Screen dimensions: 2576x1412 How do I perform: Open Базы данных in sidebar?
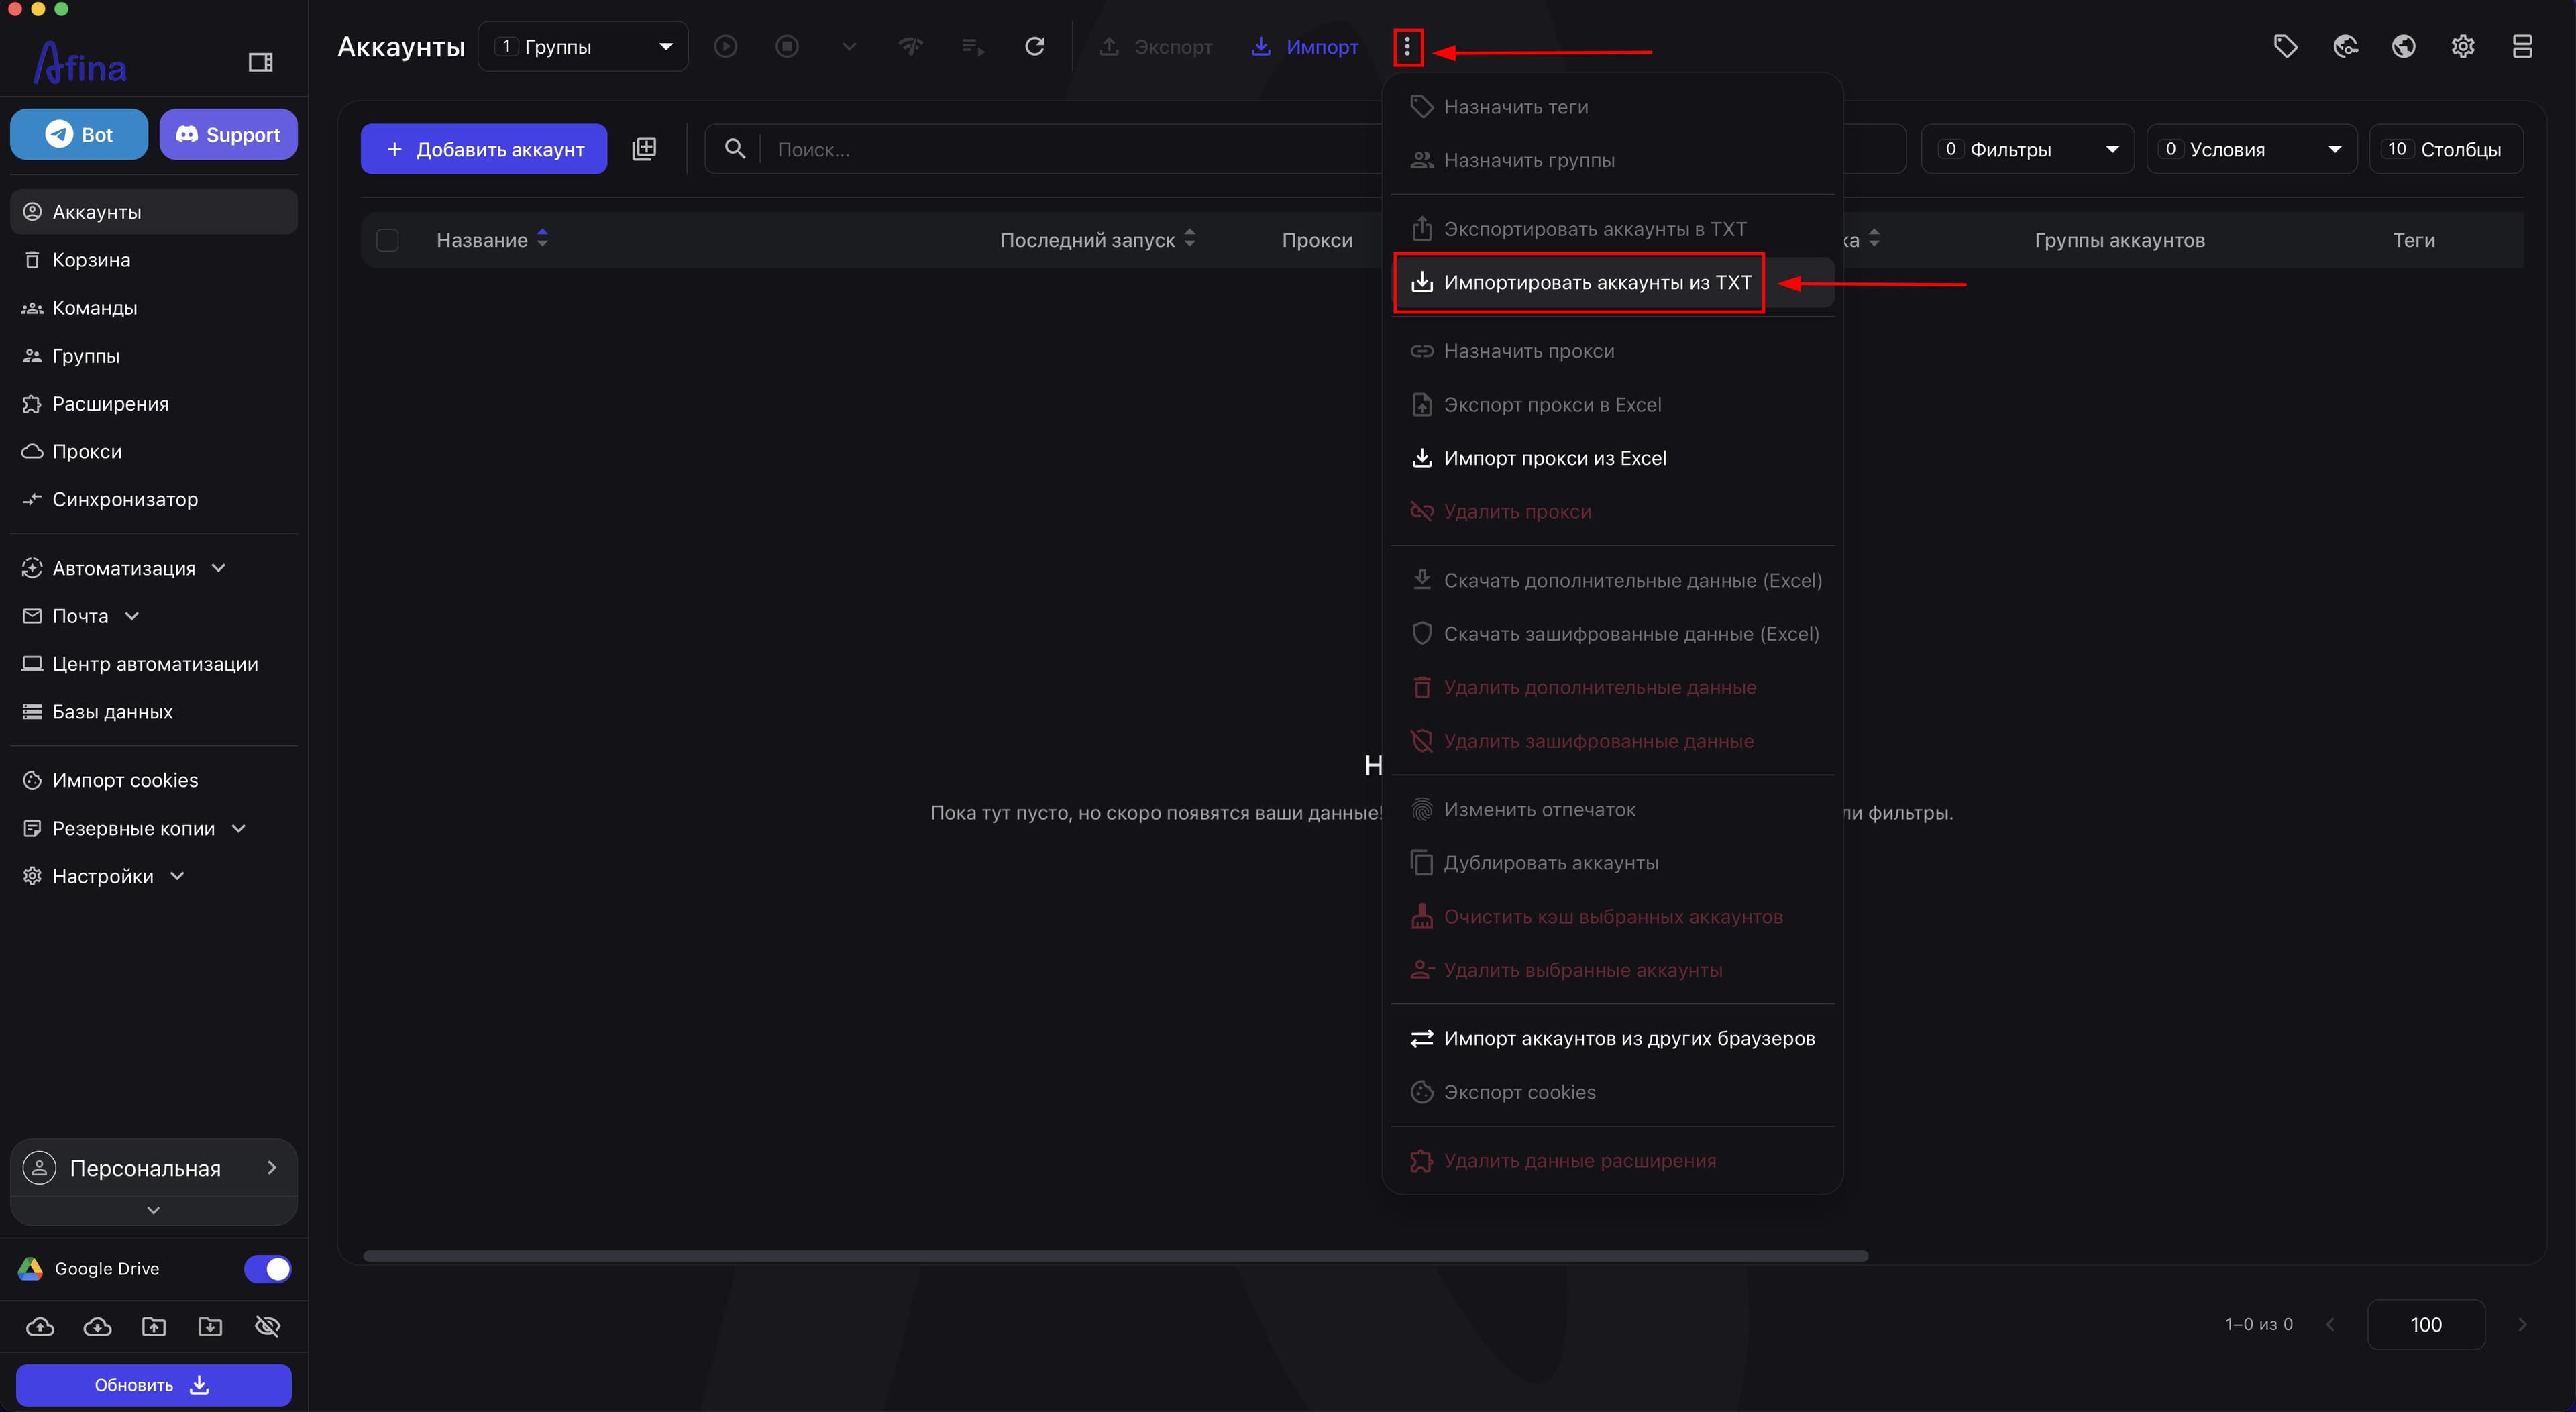pos(154,712)
